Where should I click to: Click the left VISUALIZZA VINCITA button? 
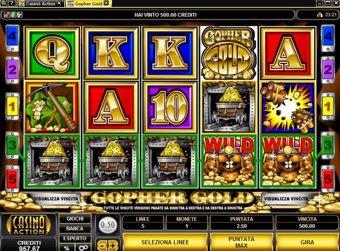(x=56, y=199)
